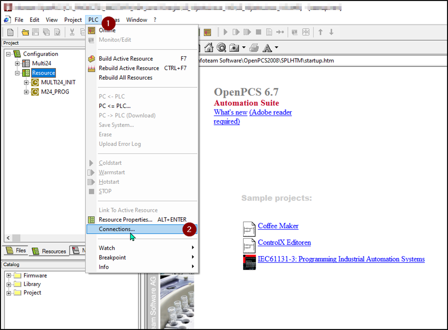Click the Go Online toolbar icon

208,32
